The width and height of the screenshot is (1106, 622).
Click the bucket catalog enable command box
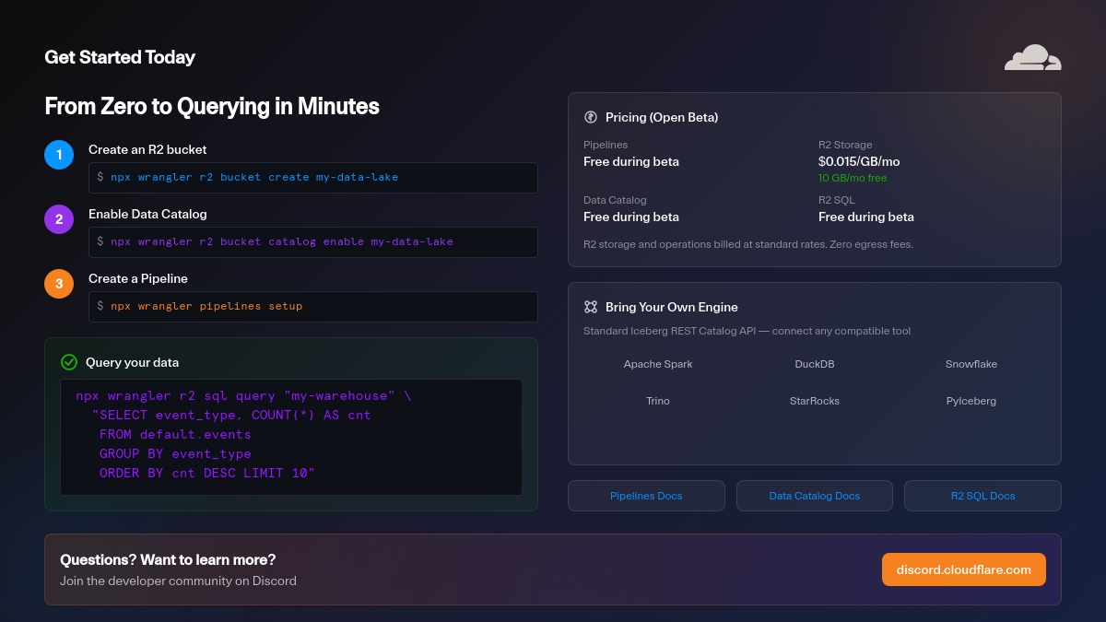pos(312,241)
